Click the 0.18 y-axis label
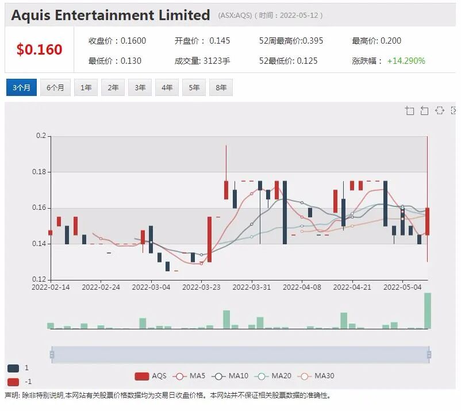Viewport: 461px width, 411px height. click(x=39, y=172)
